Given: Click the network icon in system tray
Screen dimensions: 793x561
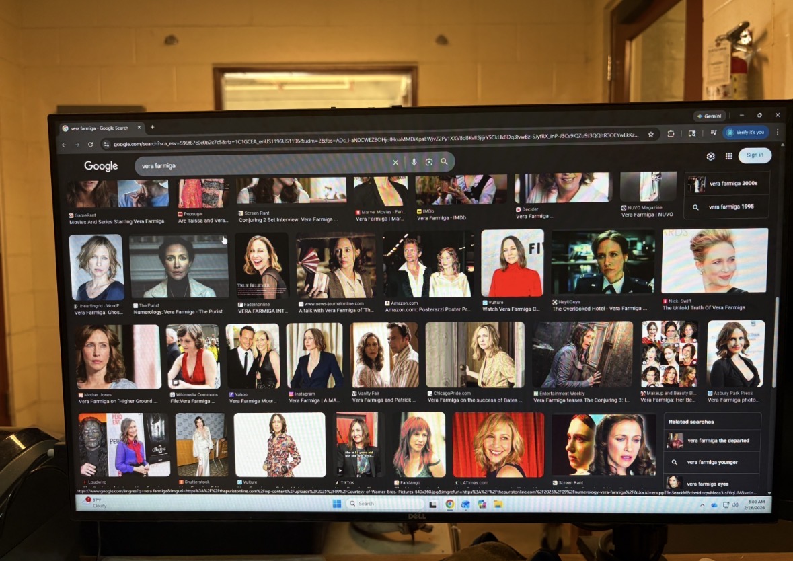Looking at the screenshot, I should (726, 505).
